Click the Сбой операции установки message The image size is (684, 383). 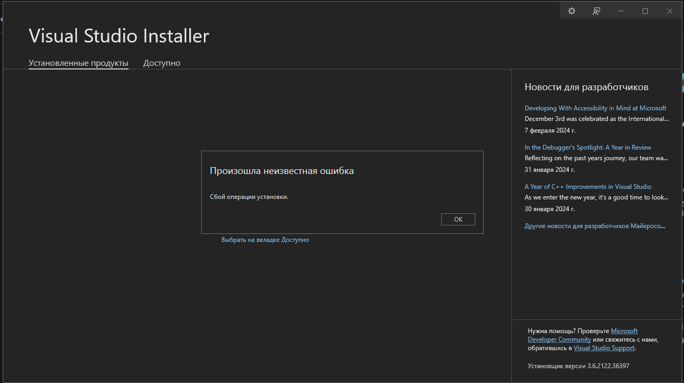(249, 197)
